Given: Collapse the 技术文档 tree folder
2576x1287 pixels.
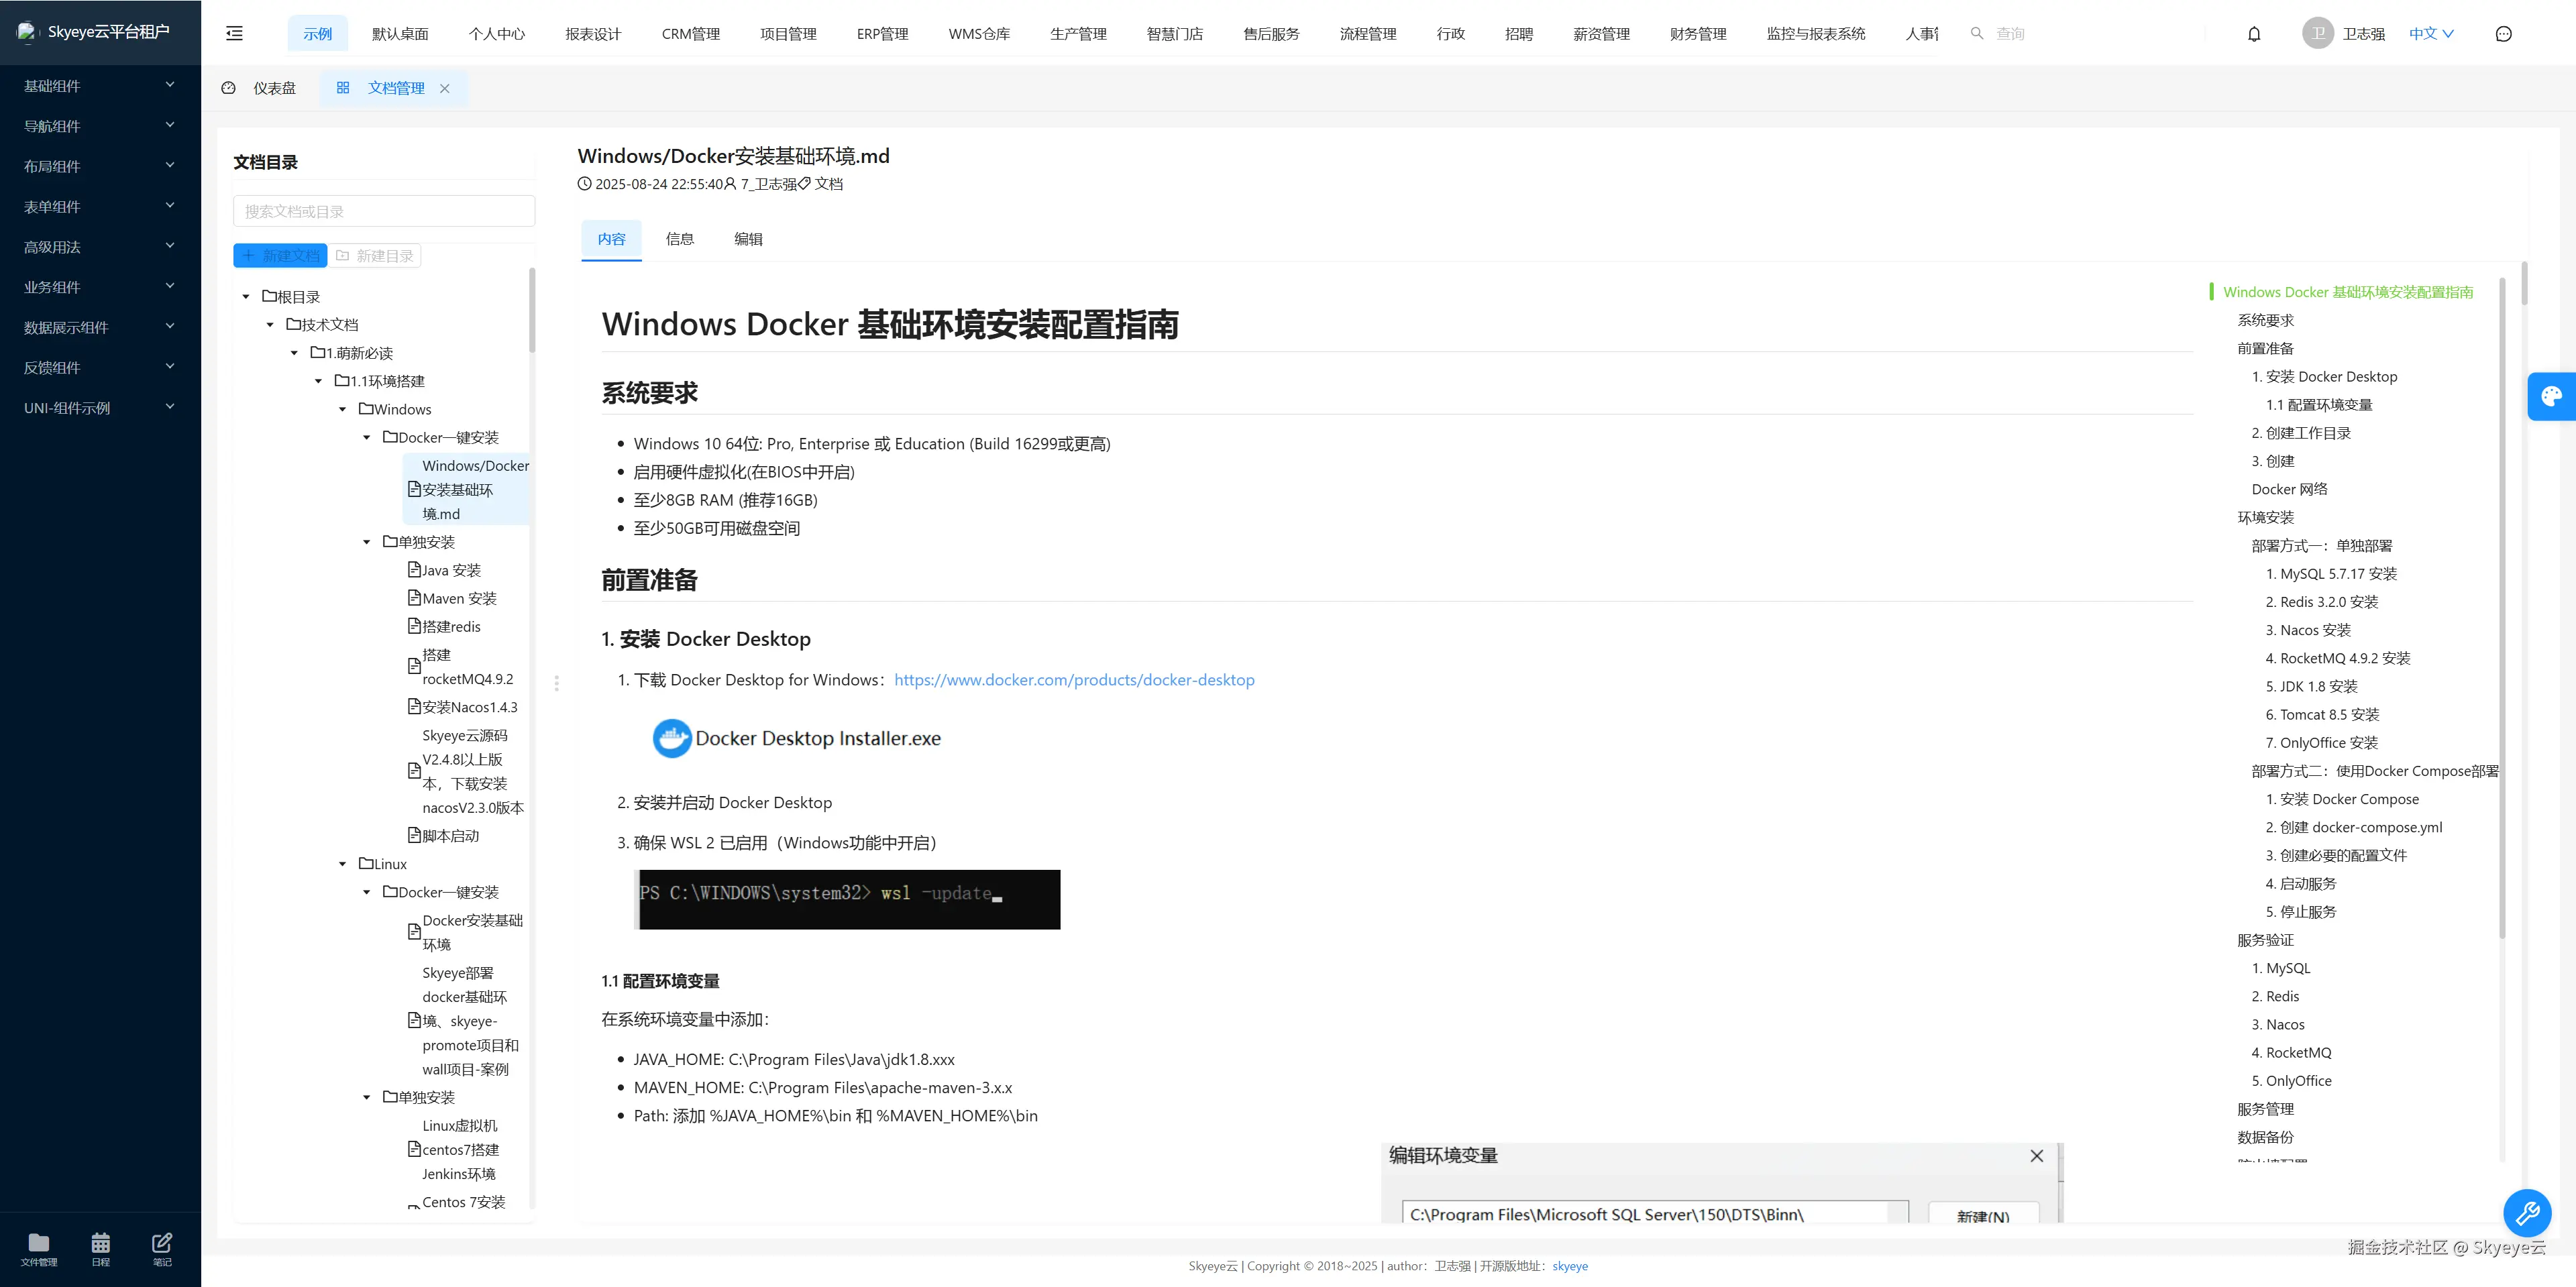Looking at the screenshot, I should point(270,324).
